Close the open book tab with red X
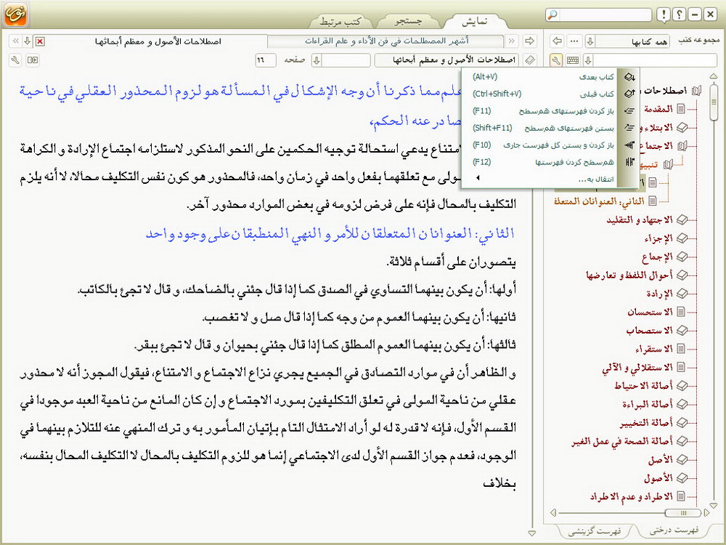This screenshot has width=726, height=545. point(40,41)
